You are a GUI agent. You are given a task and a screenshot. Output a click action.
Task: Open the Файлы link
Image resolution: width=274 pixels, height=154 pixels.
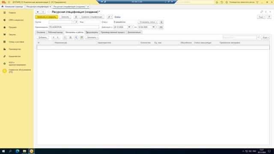(117, 17)
